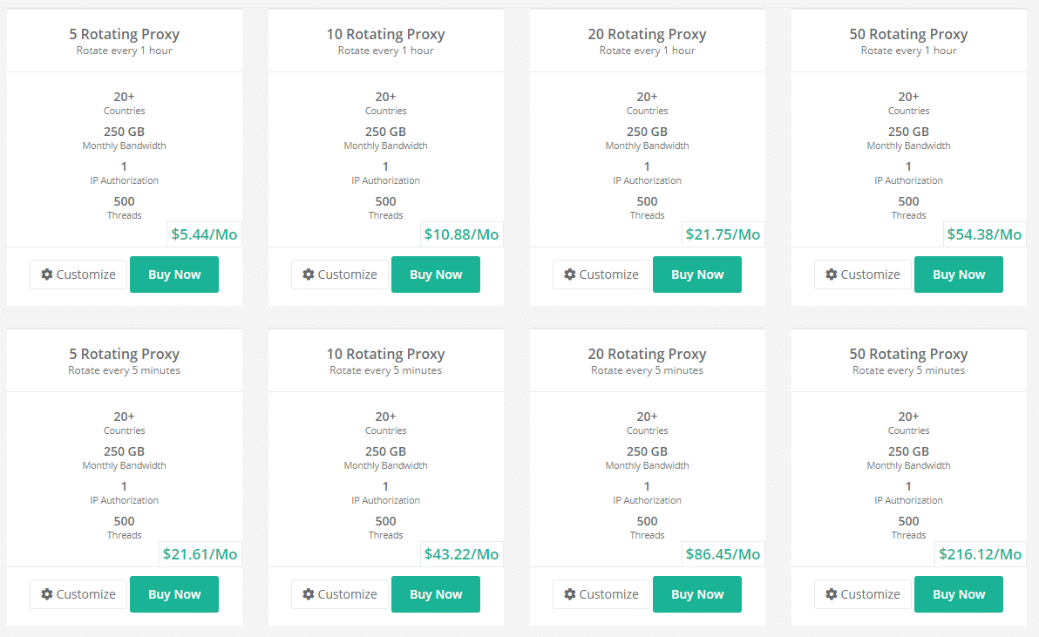Buy the $21.75/Mo rotating proxy plan
Image resolution: width=1039 pixels, height=637 pixels.
(697, 274)
